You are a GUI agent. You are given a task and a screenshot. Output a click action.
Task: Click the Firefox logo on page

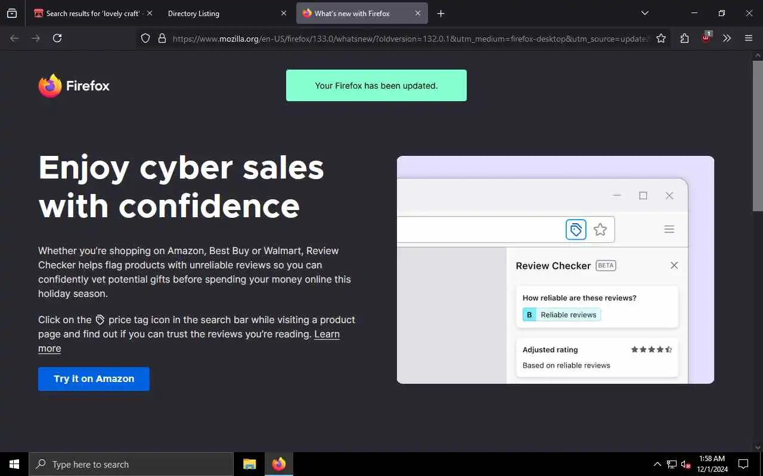(74, 86)
